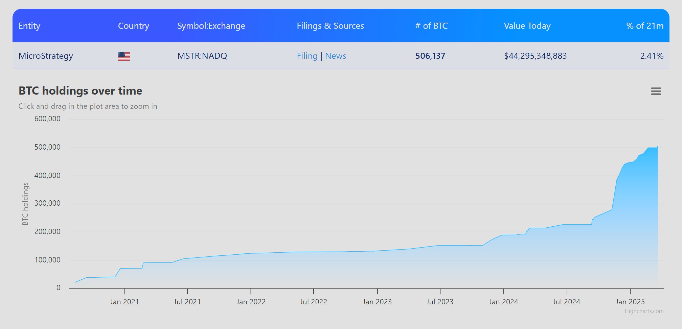
Task: Click the Jan 2025 x-axis label
Action: tap(630, 302)
